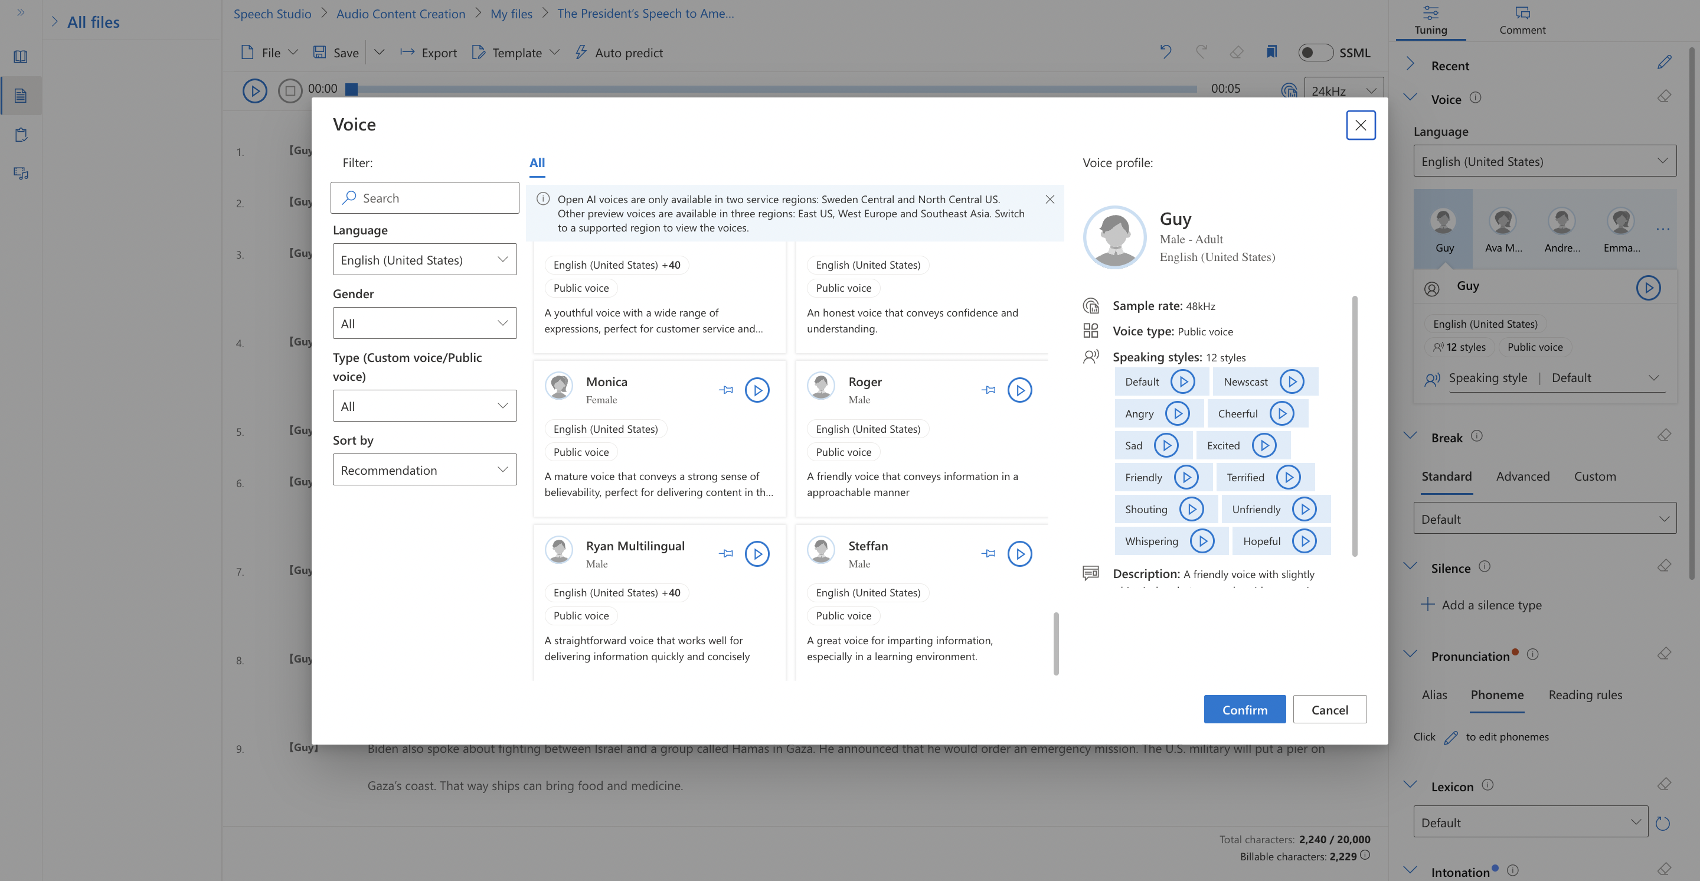The width and height of the screenshot is (1700, 881).
Task: Confirm the voice selection
Action: click(1244, 709)
